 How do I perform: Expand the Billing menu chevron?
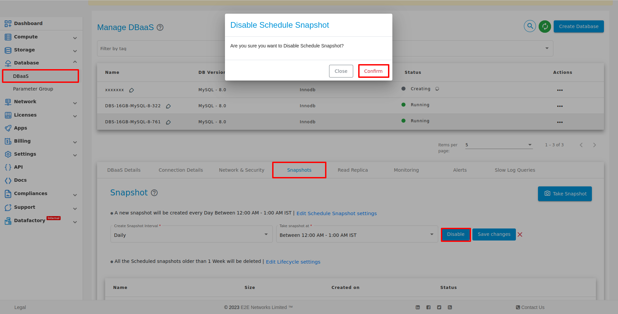(x=75, y=142)
